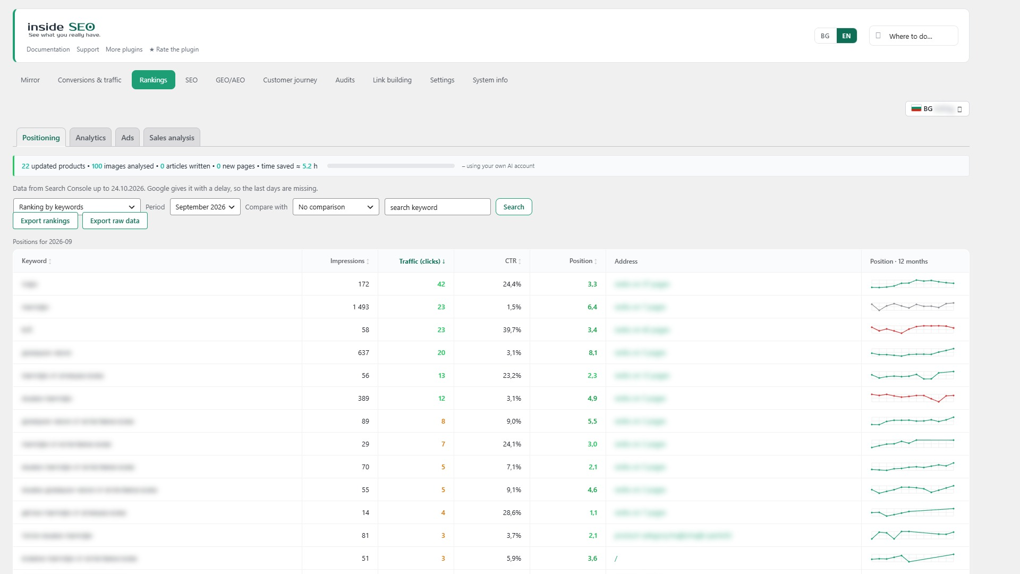Sort table by CTR column

pyautogui.click(x=513, y=261)
